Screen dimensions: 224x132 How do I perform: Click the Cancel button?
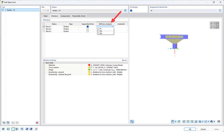[203, 129]
